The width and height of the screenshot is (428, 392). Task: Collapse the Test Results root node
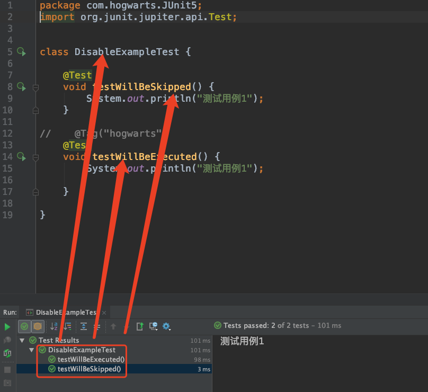[x=22, y=341]
